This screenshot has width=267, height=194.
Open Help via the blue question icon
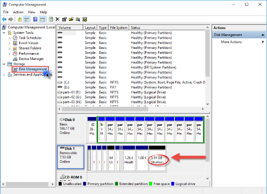[35, 19]
